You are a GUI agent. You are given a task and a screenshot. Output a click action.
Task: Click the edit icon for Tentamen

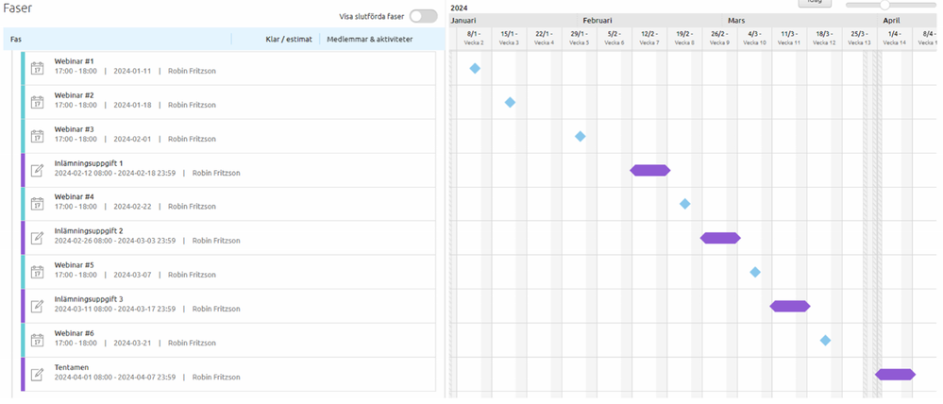[38, 374]
